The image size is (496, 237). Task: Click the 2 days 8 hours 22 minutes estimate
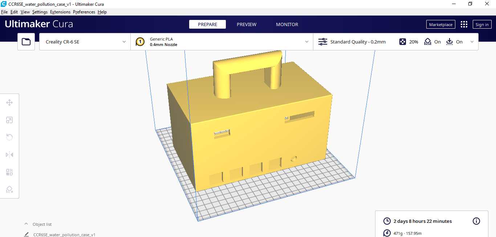(x=423, y=221)
